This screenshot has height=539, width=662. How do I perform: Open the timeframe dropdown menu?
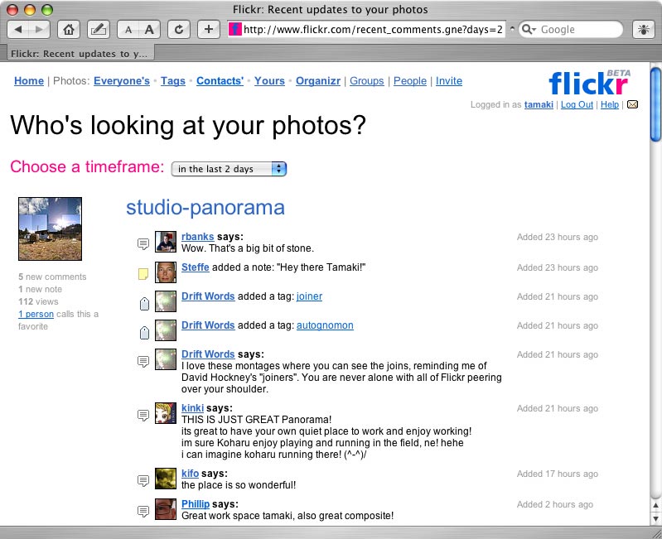pos(229,169)
